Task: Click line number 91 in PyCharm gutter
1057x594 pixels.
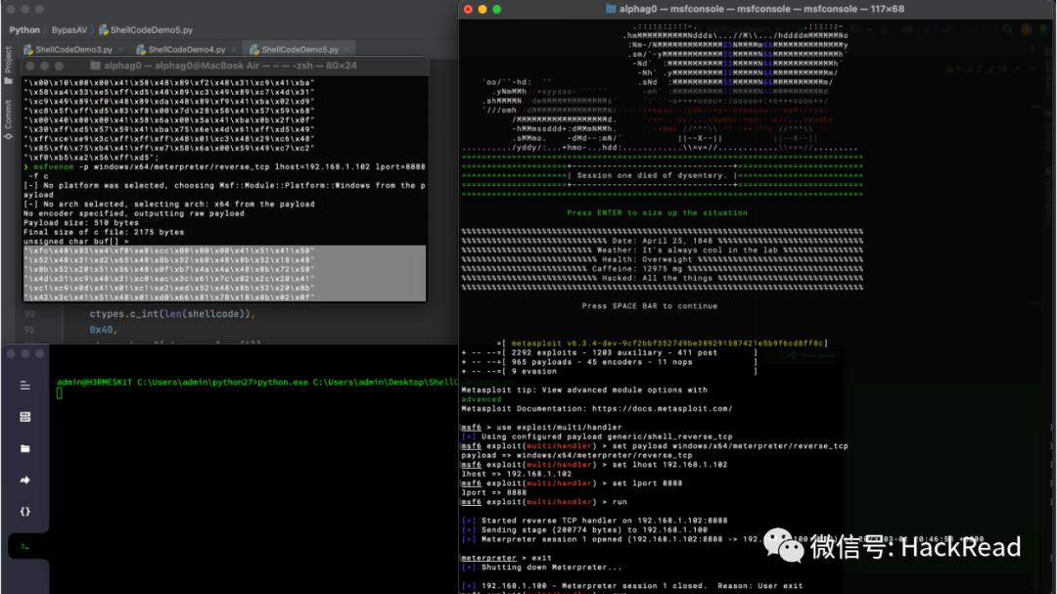Action: [29, 330]
